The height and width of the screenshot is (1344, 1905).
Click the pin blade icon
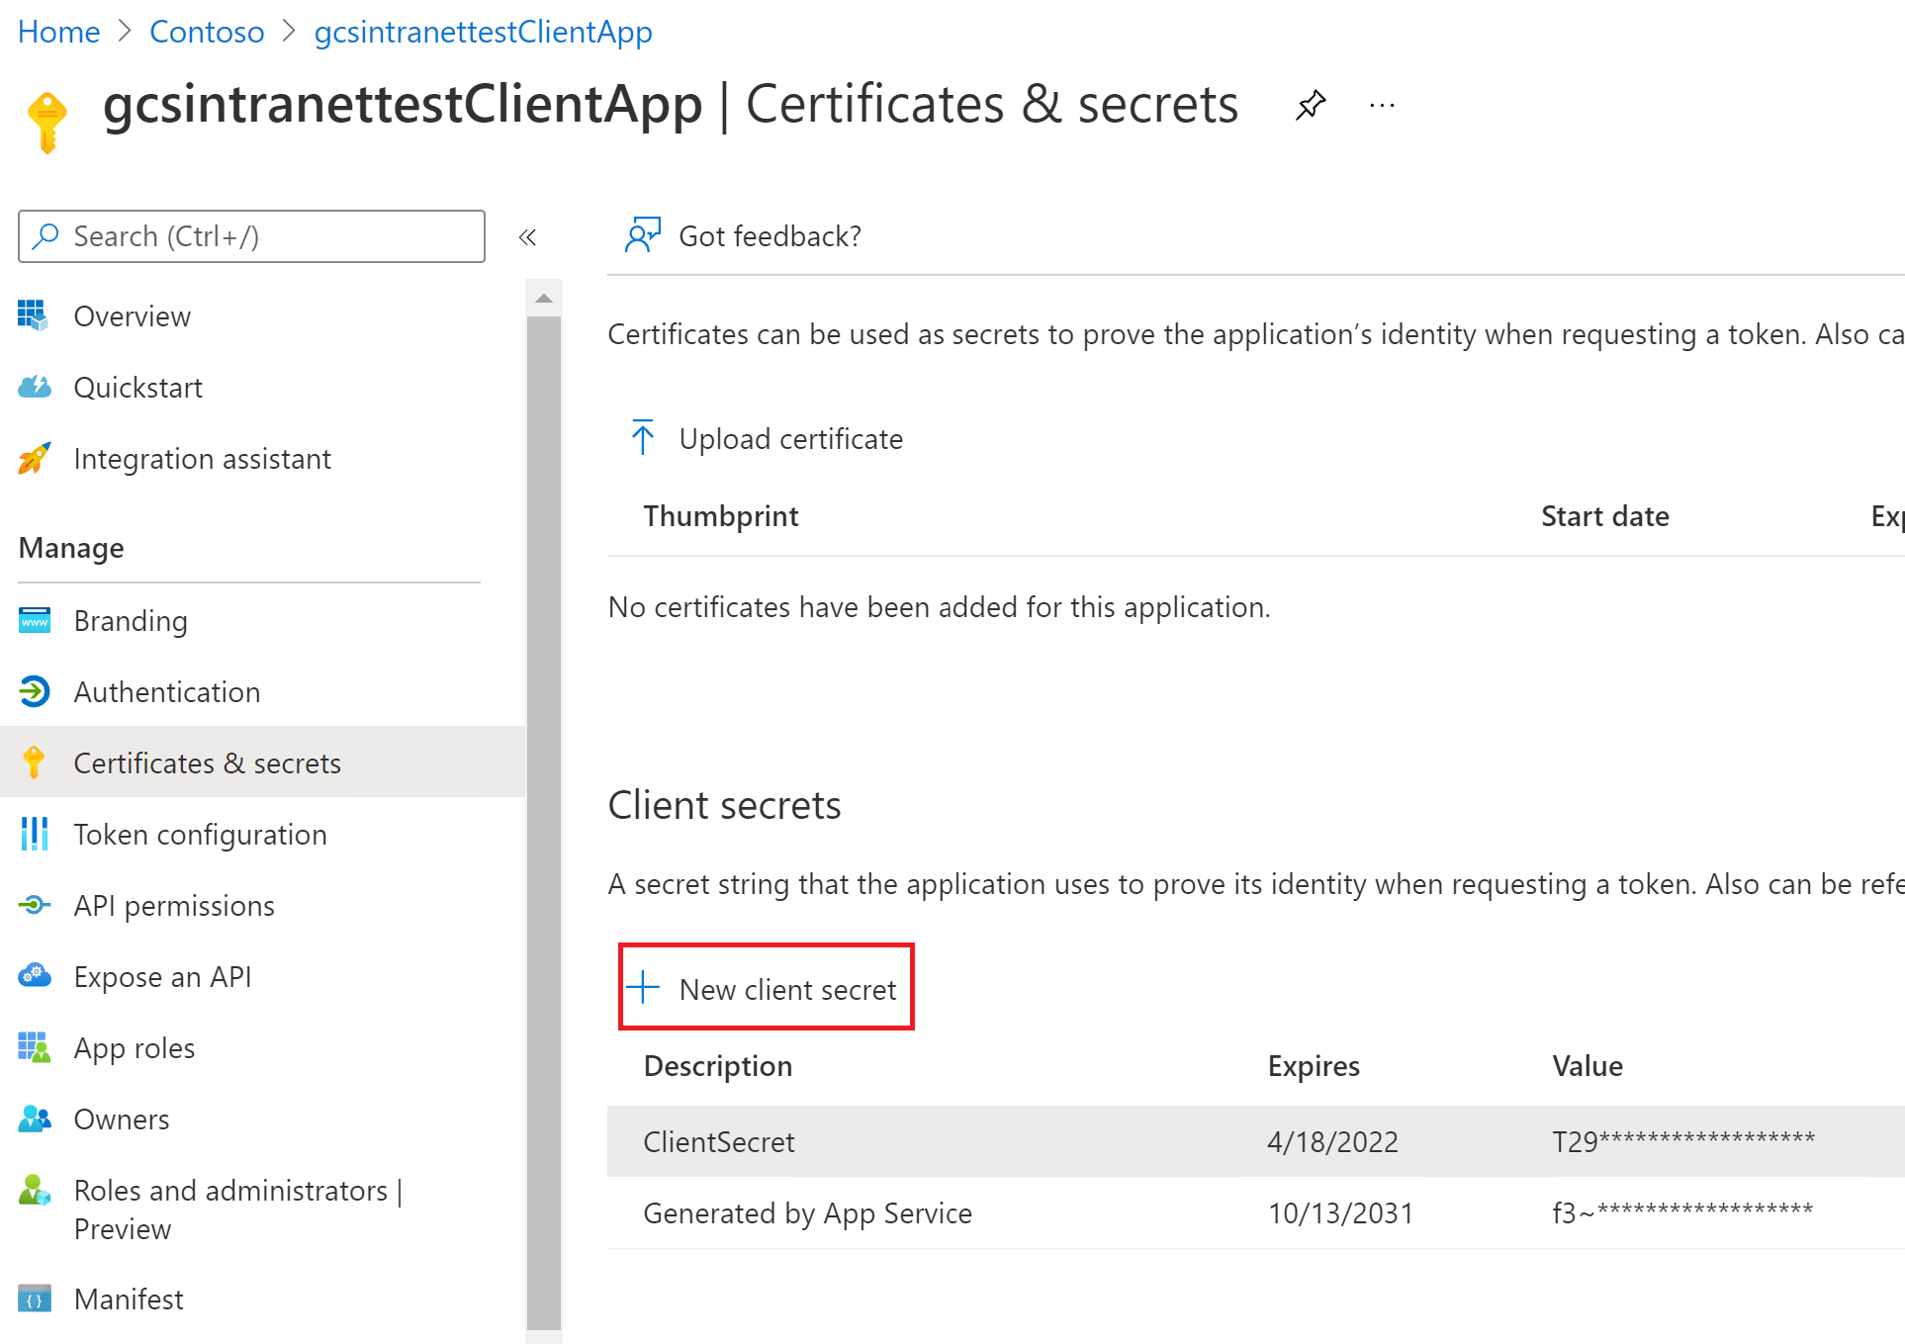(x=1311, y=105)
